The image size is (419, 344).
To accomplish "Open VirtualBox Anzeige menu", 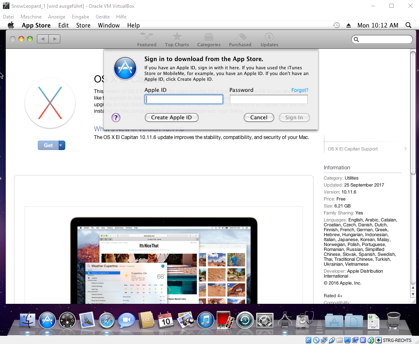I will pyautogui.click(x=57, y=16).
